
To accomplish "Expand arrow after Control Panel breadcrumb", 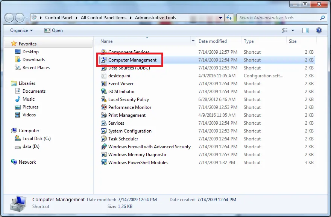I will pos(76,18).
